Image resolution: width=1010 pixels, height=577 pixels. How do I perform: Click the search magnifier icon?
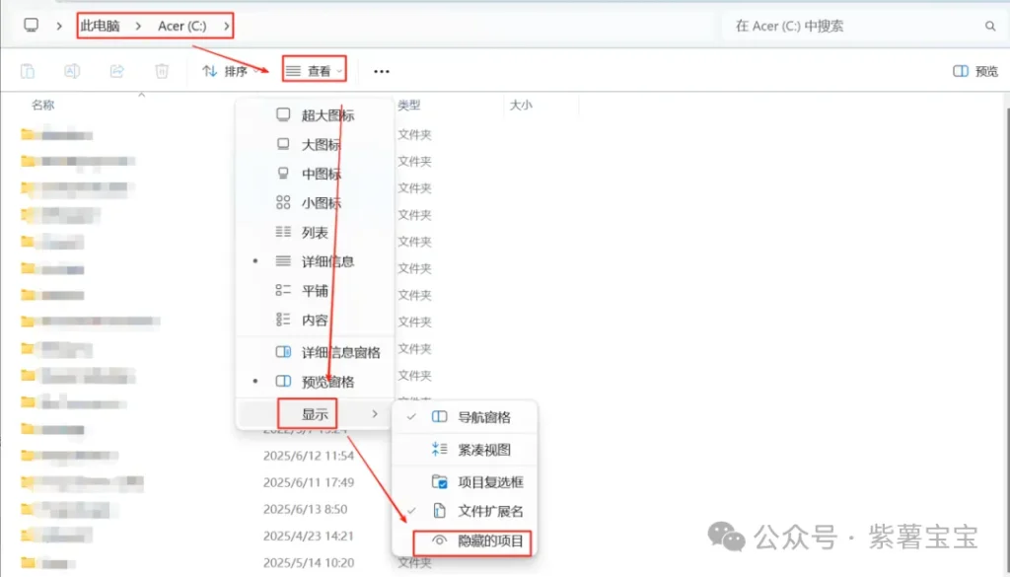(x=989, y=27)
